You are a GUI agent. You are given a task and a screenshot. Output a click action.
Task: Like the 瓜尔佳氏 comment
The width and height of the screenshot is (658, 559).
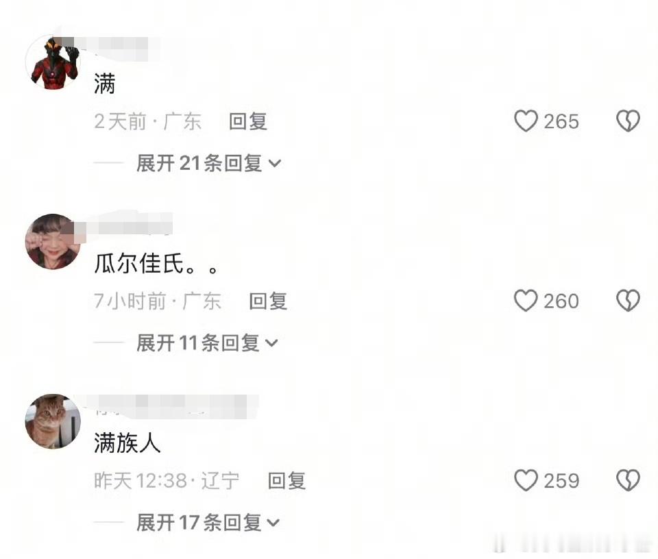(x=526, y=300)
